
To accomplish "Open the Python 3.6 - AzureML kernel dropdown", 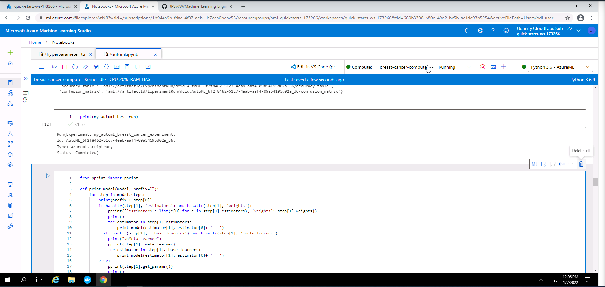I will coord(560,67).
